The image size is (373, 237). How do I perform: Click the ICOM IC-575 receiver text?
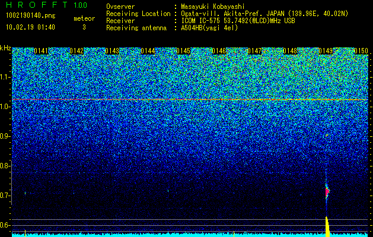point(238,21)
